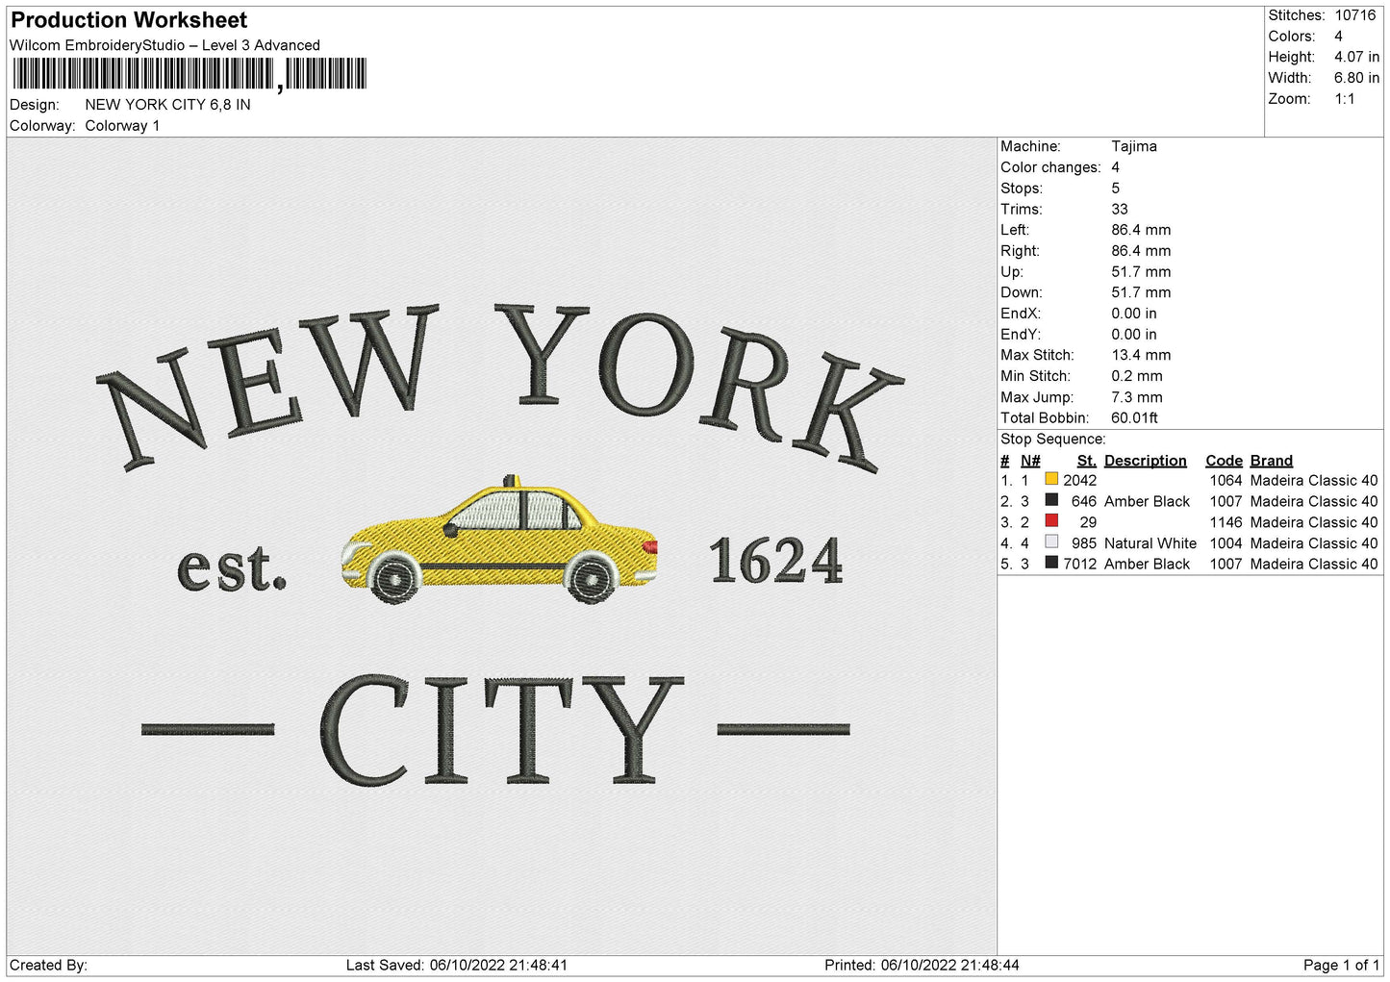Click the embroidered '1624' numerals
The image size is (1390, 982).
(775, 560)
